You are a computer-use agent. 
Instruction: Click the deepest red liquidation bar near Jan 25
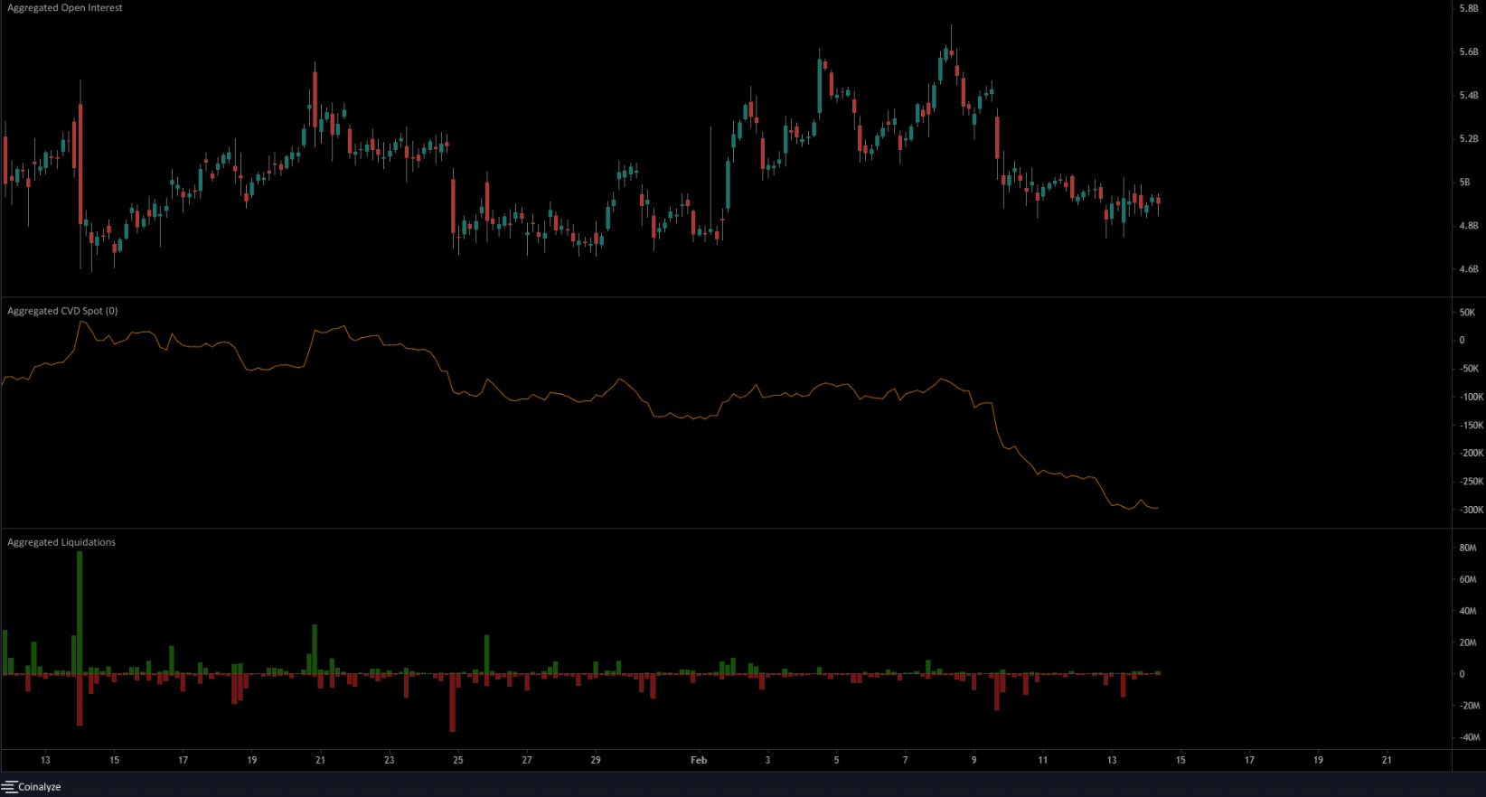(453, 703)
